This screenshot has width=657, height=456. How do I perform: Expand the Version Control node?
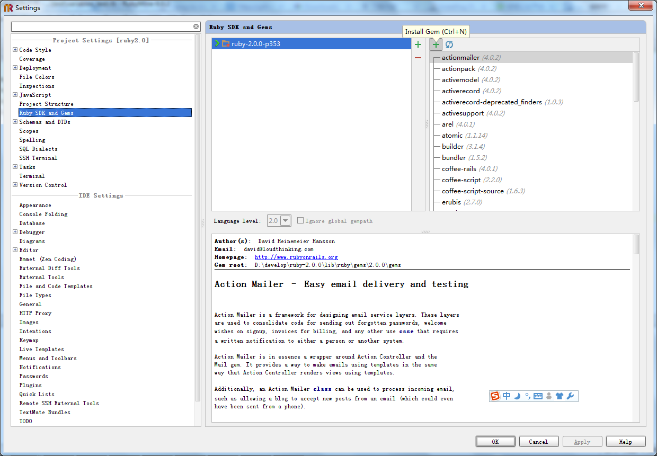click(x=15, y=185)
